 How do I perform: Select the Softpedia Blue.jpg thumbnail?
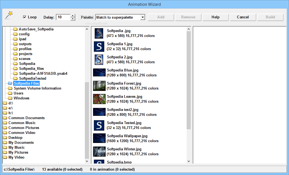pyautogui.click(x=99, y=73)
